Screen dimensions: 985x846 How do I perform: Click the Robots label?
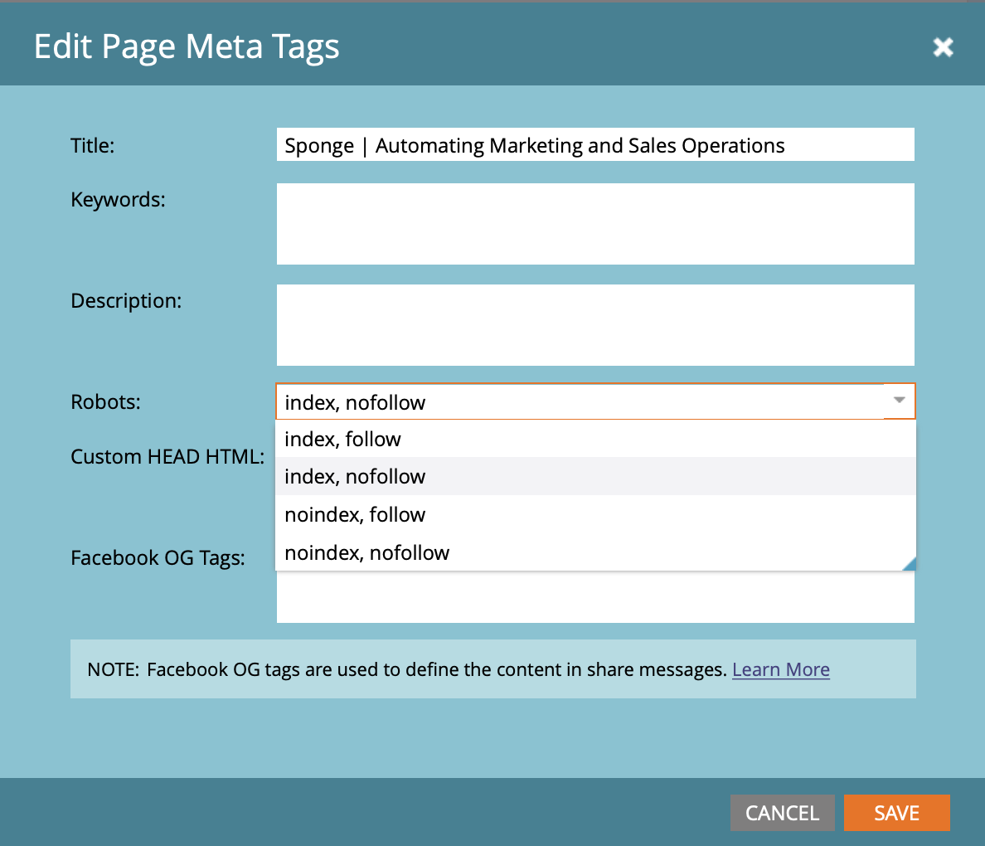tap(105, 401)
